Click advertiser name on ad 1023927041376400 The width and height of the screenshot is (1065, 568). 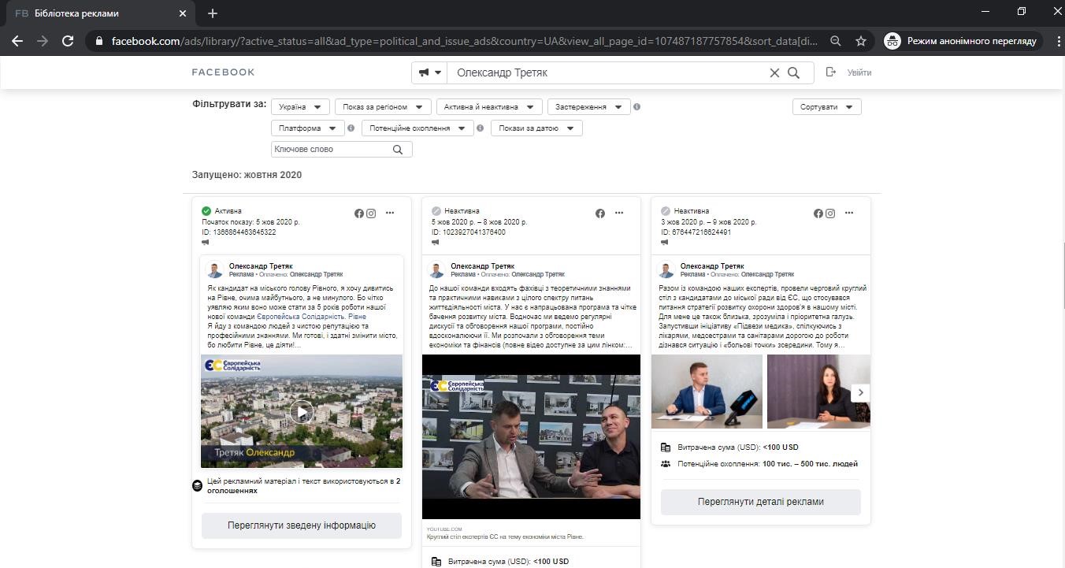482,266
